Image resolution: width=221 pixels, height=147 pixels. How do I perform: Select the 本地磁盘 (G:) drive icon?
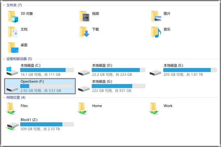[x=84, y=87]
